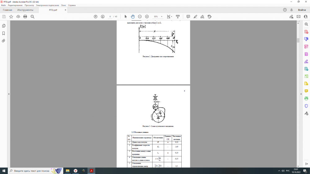The image size is (310, 174).
Task: Open Fill & Sign tool in right pane
Action: (x=306, y=62)
